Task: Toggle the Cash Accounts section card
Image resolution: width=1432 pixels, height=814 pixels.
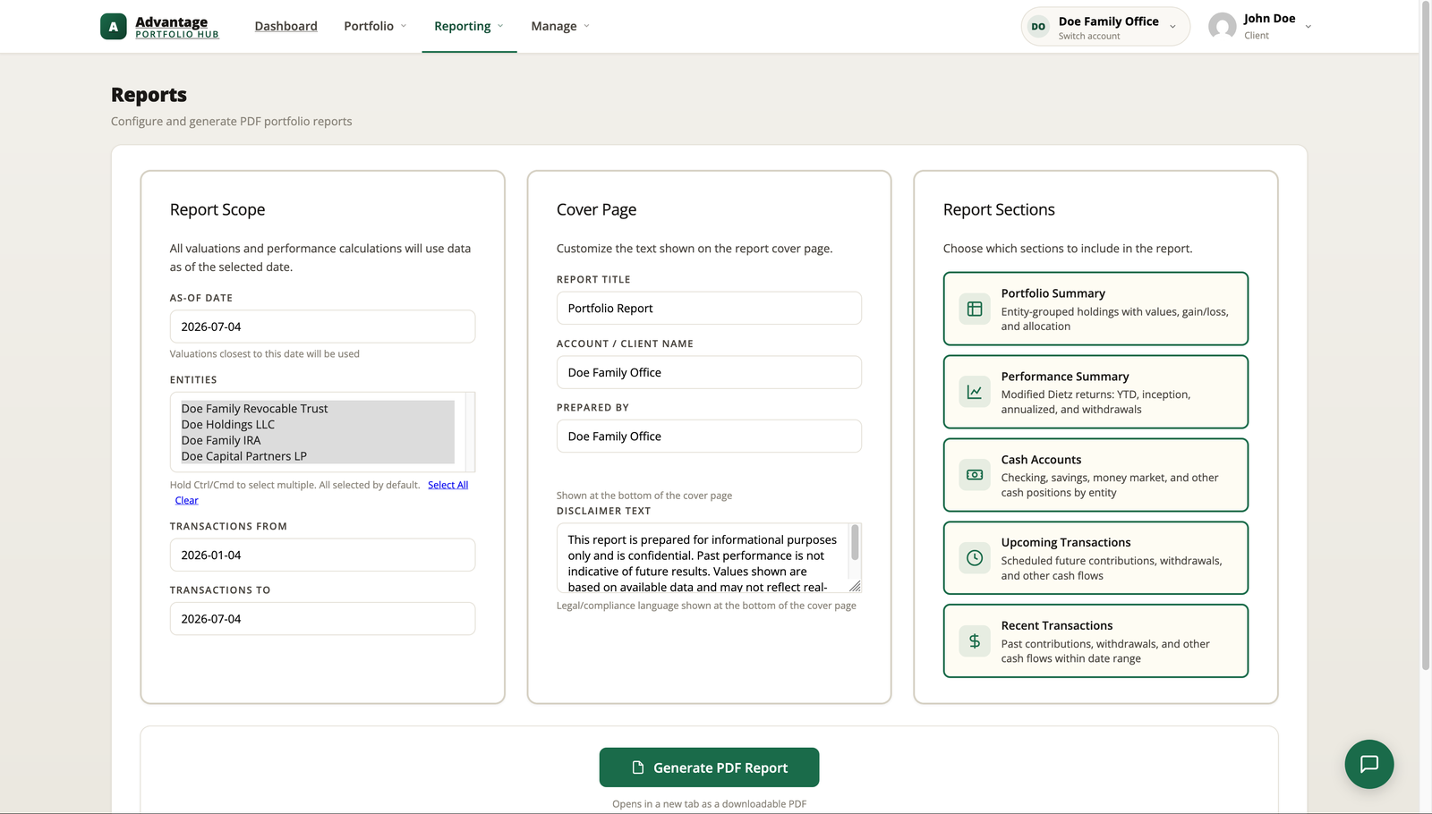Action: pos(1095,475)
